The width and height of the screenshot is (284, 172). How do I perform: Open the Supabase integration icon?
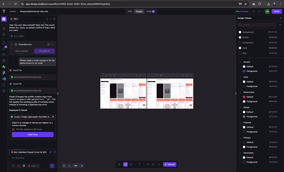coord(4,67)
